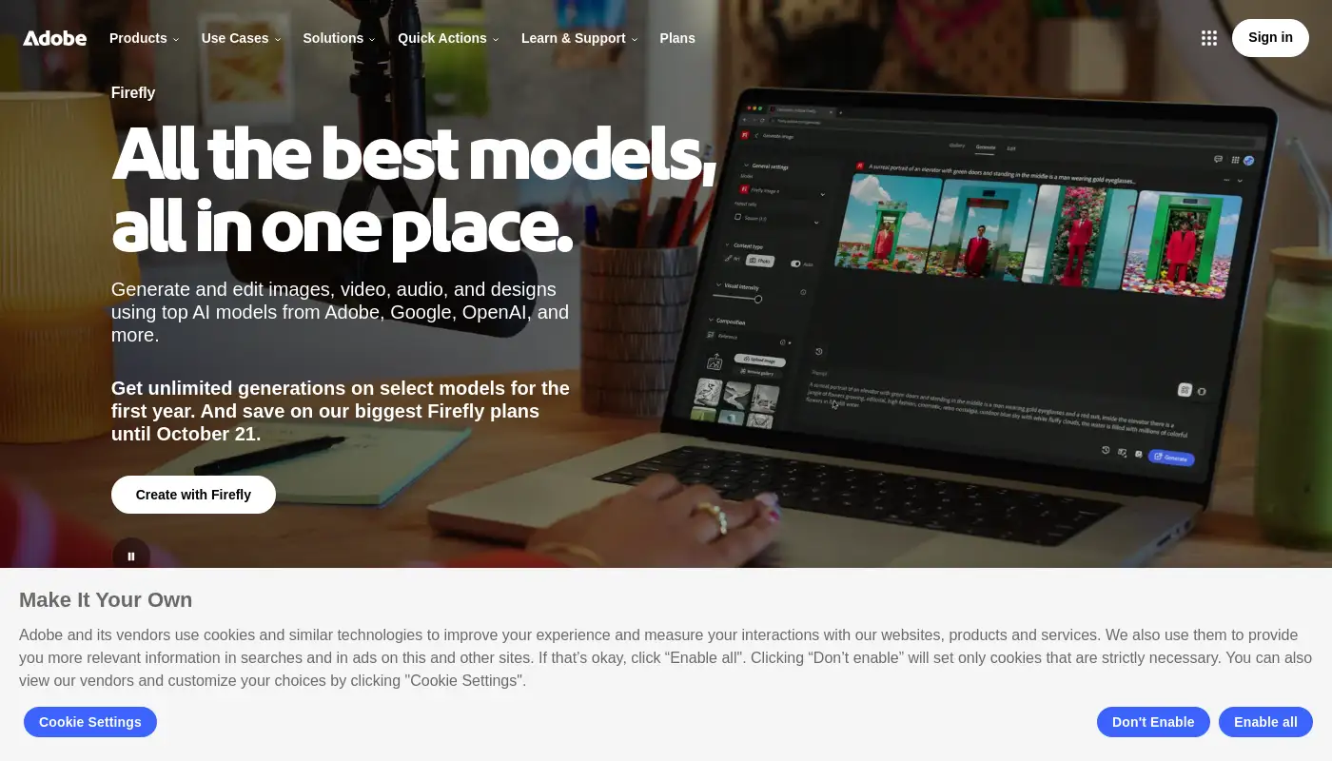Click Enable all cookies

[1265, 722]
